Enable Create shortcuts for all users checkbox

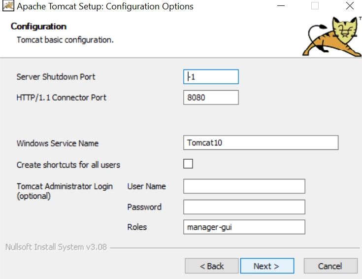[x=188, y=164]
